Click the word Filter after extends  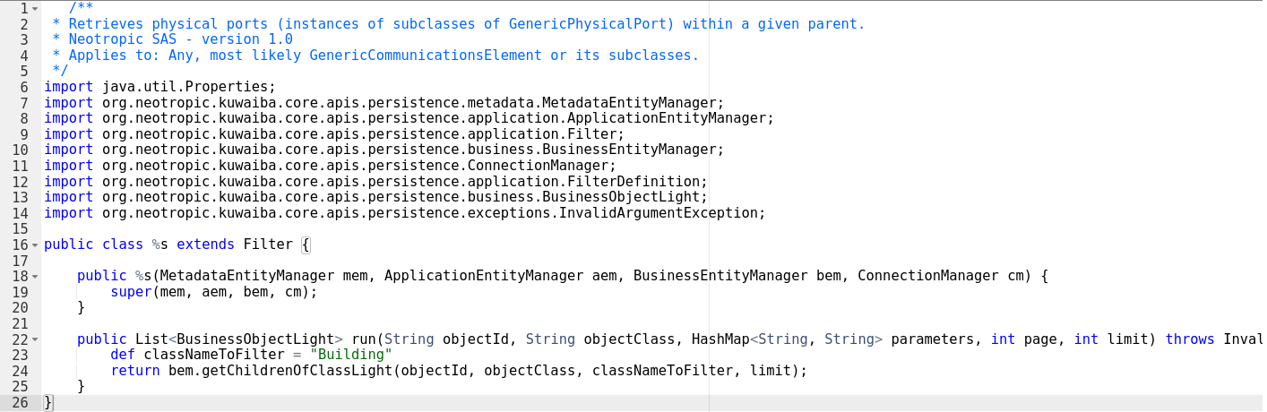click(268, 245)
